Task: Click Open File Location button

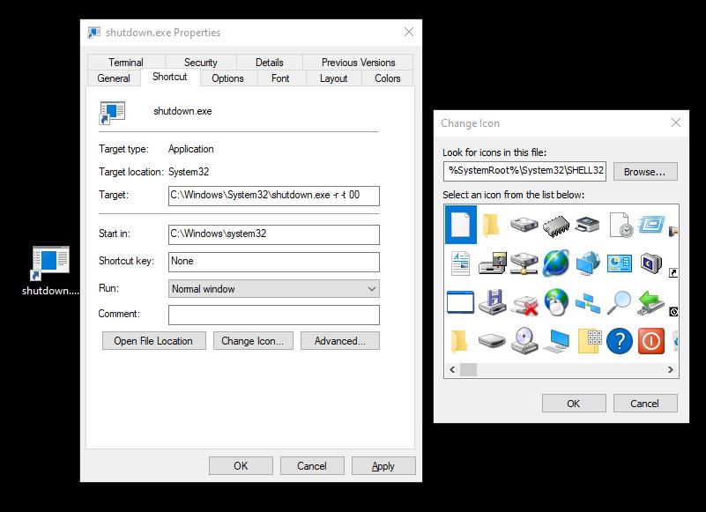Action: (153, 341)
